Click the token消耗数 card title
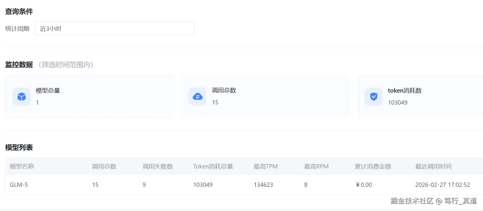 [405, 91]
